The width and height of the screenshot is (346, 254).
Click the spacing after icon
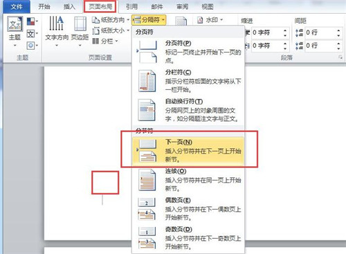tap(300, 46)
